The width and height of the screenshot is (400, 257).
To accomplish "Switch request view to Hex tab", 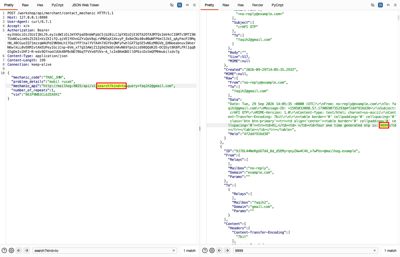I will pos(40,5).
